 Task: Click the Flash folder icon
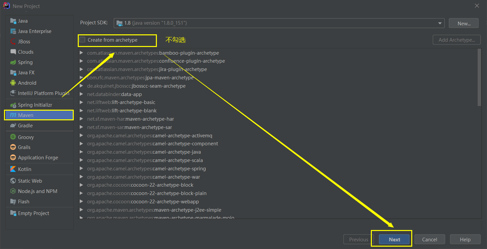[x=13, y=201]
